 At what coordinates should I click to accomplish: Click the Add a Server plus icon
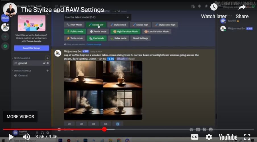pos(5,37)
